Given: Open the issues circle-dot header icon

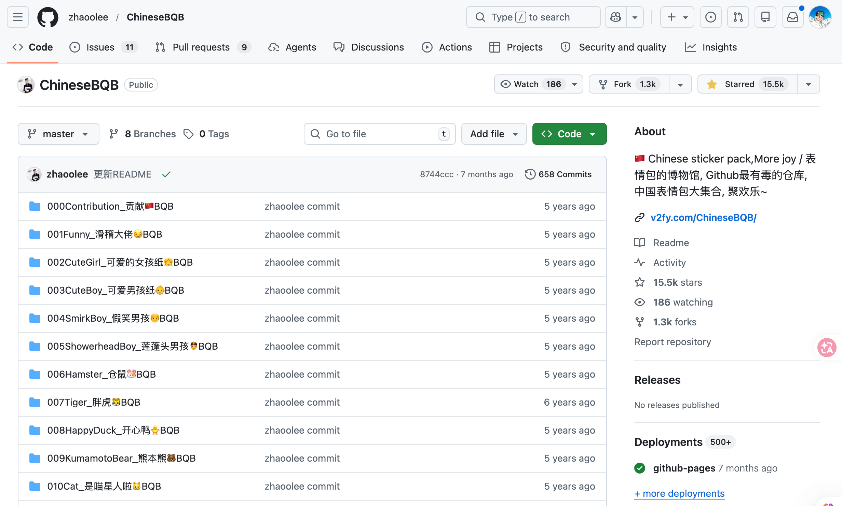Looking at the screenshot, I should point(710,17).
